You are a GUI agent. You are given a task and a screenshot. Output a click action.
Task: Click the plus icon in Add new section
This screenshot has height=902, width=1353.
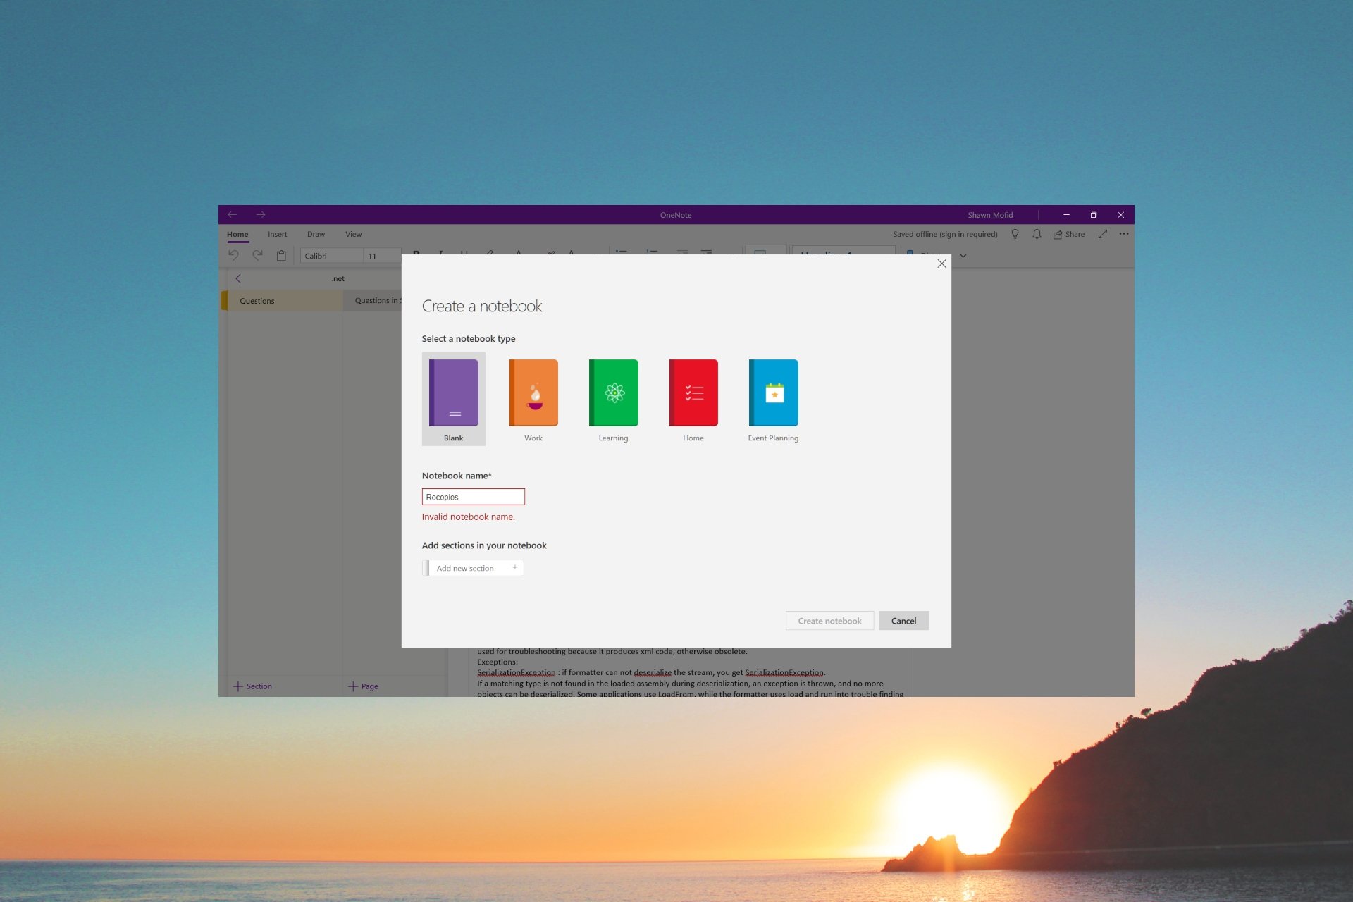point(514,567)
